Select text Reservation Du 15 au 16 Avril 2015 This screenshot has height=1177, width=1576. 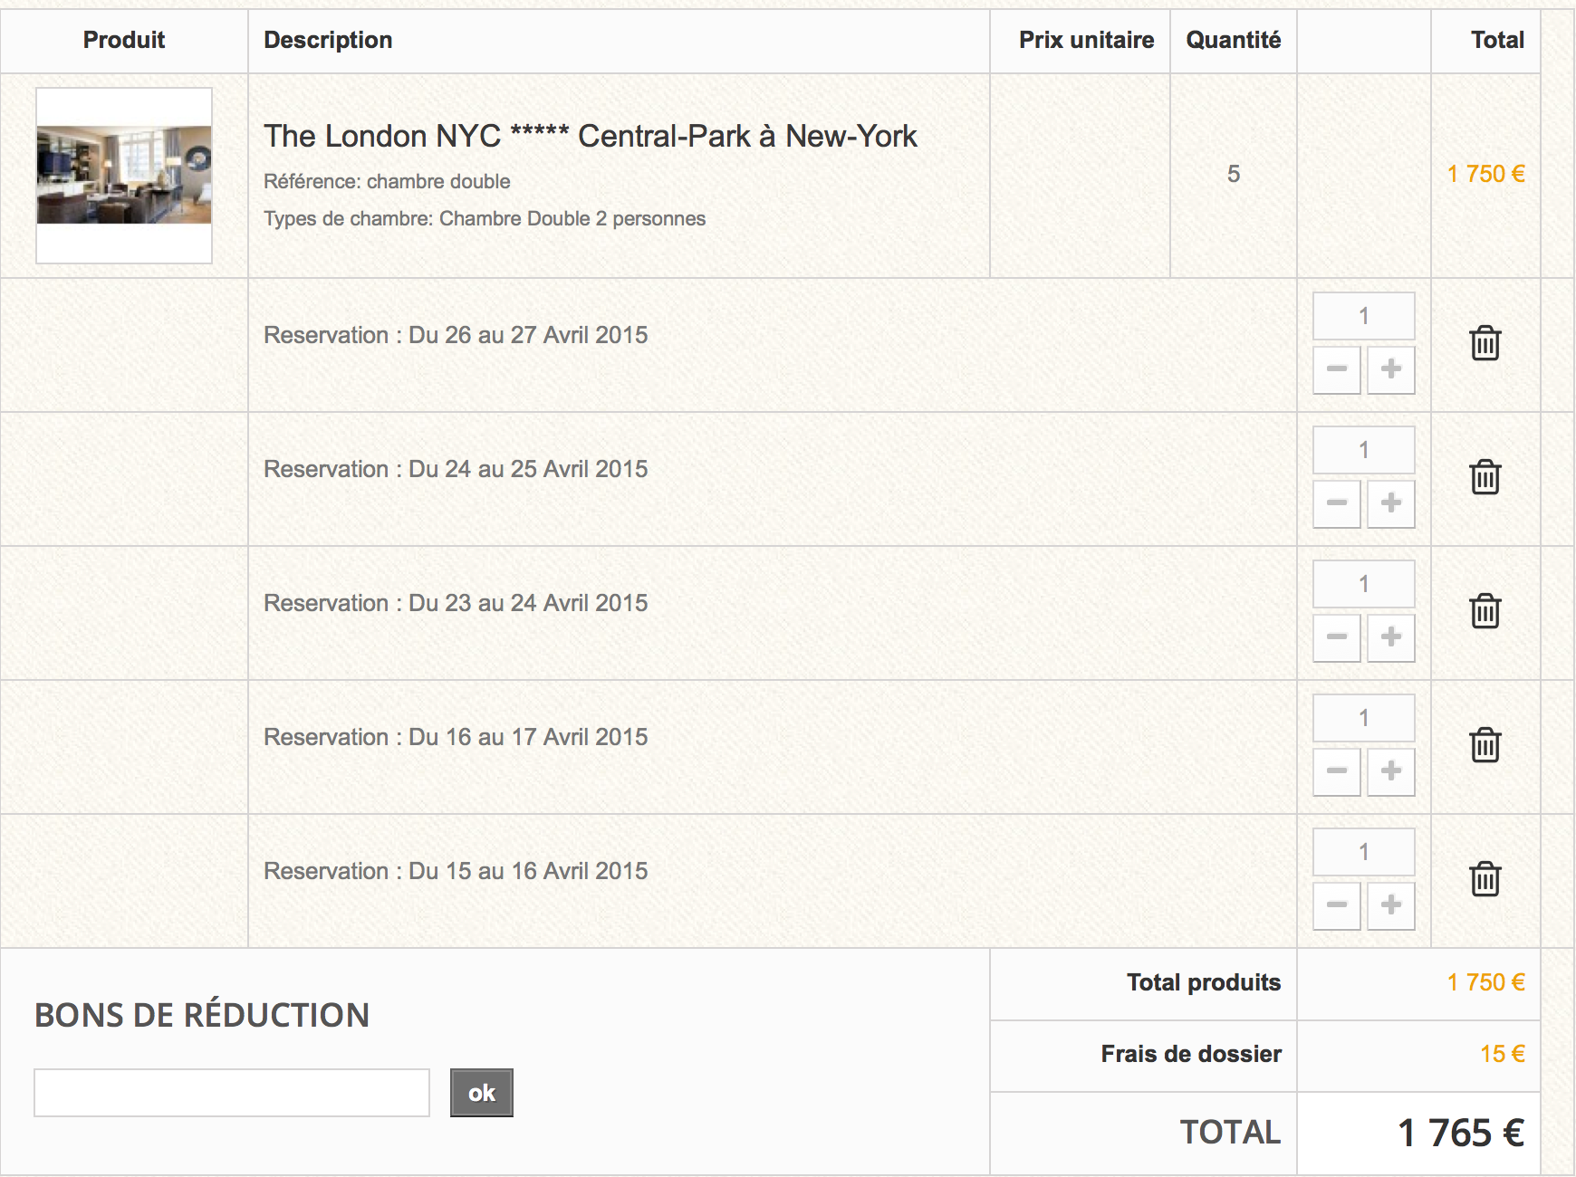point(456,871)
